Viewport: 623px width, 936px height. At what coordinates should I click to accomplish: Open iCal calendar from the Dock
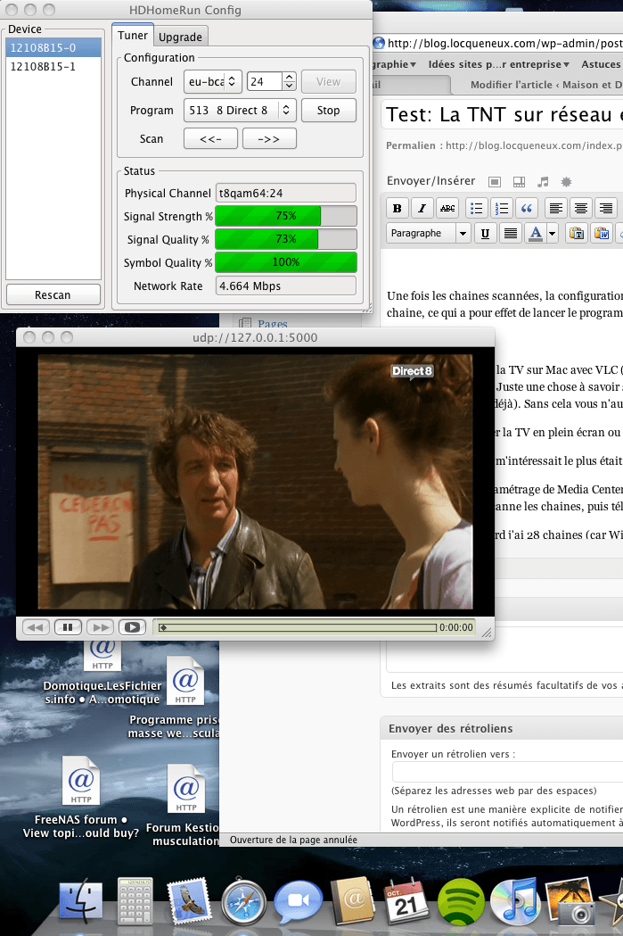click(x=406, y=901)
